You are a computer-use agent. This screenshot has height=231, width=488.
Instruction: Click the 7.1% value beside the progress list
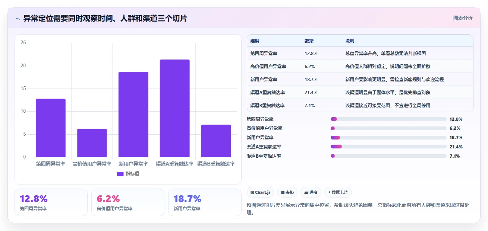pos(455,156)
